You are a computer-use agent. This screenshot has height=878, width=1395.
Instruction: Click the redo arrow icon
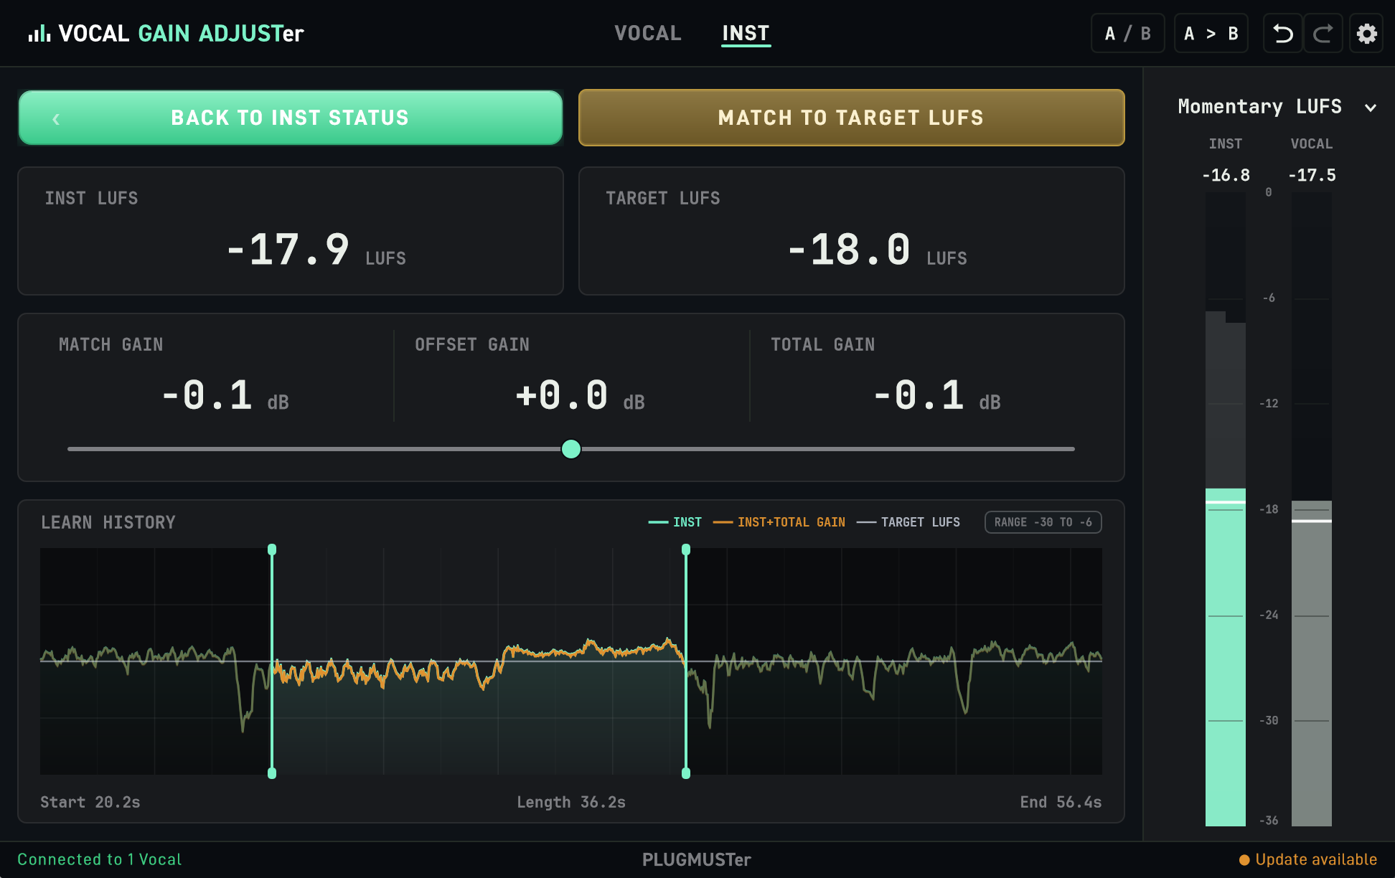pyautogui.click(x=1323, y=33)
